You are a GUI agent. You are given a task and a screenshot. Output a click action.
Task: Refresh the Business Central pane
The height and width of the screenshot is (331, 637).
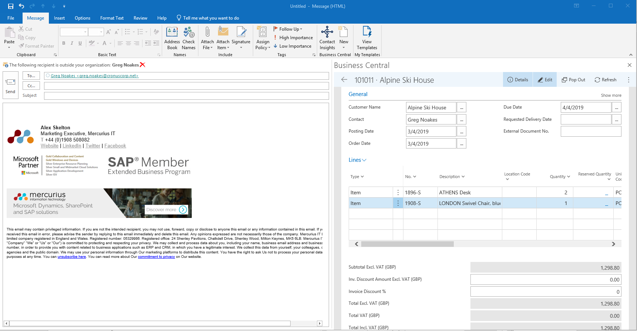point(606,80)
